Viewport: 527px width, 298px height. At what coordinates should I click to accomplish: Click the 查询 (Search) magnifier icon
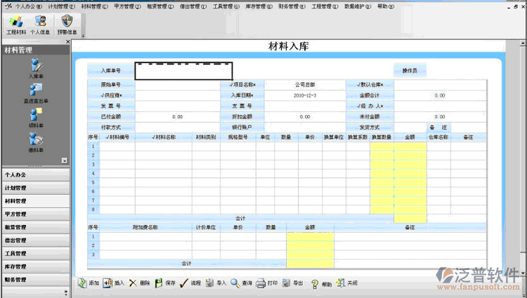coord(235,283)
